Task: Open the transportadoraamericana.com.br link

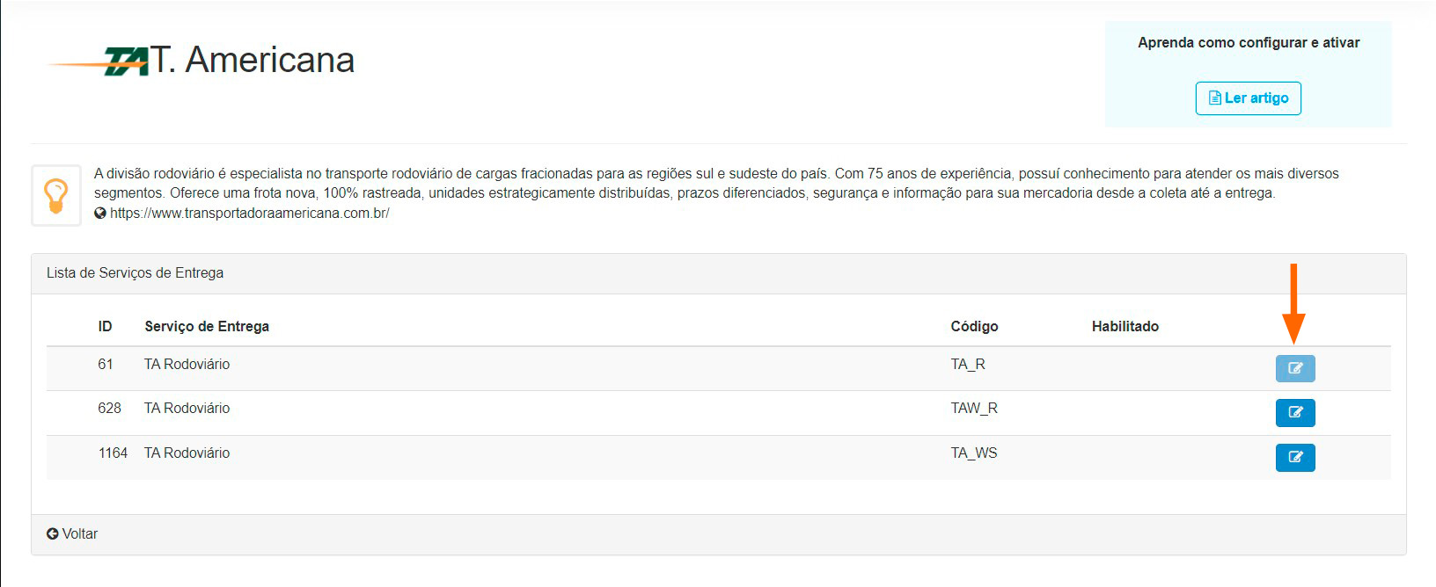Action: pos(249,214)
